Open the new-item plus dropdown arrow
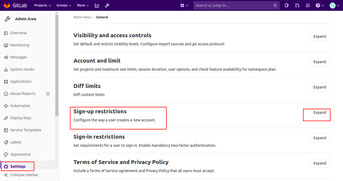343x181 pixels. pos(187,5)
